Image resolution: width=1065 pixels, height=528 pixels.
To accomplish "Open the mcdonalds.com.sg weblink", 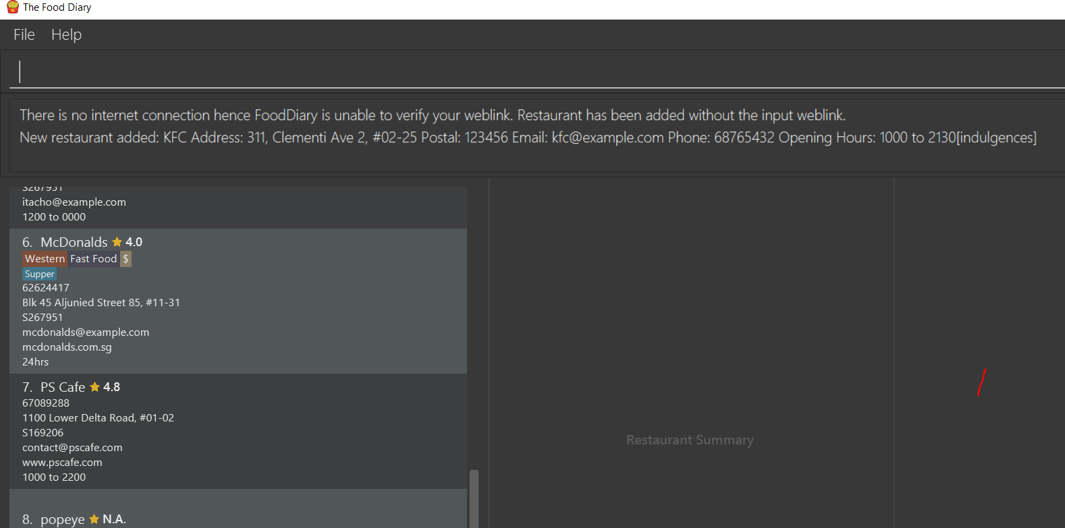I will click(67, 347).
